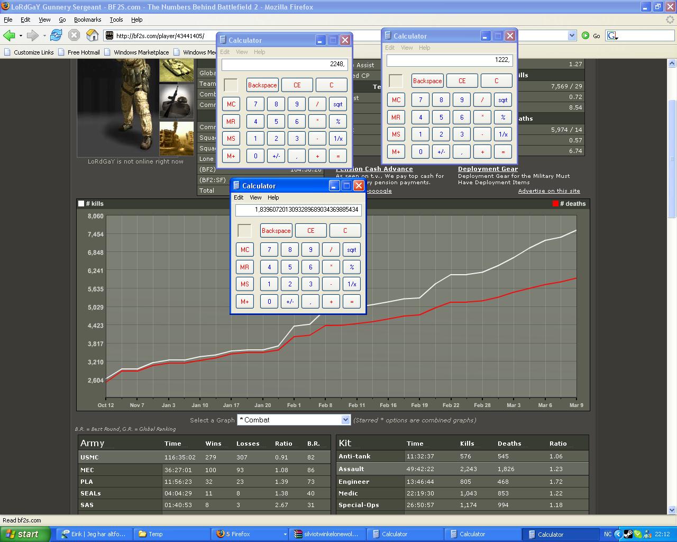Image resolution: width=677 pixels, height=542 pixels.
Task: Click the % key in front Calculator
Action: point(352,267)
